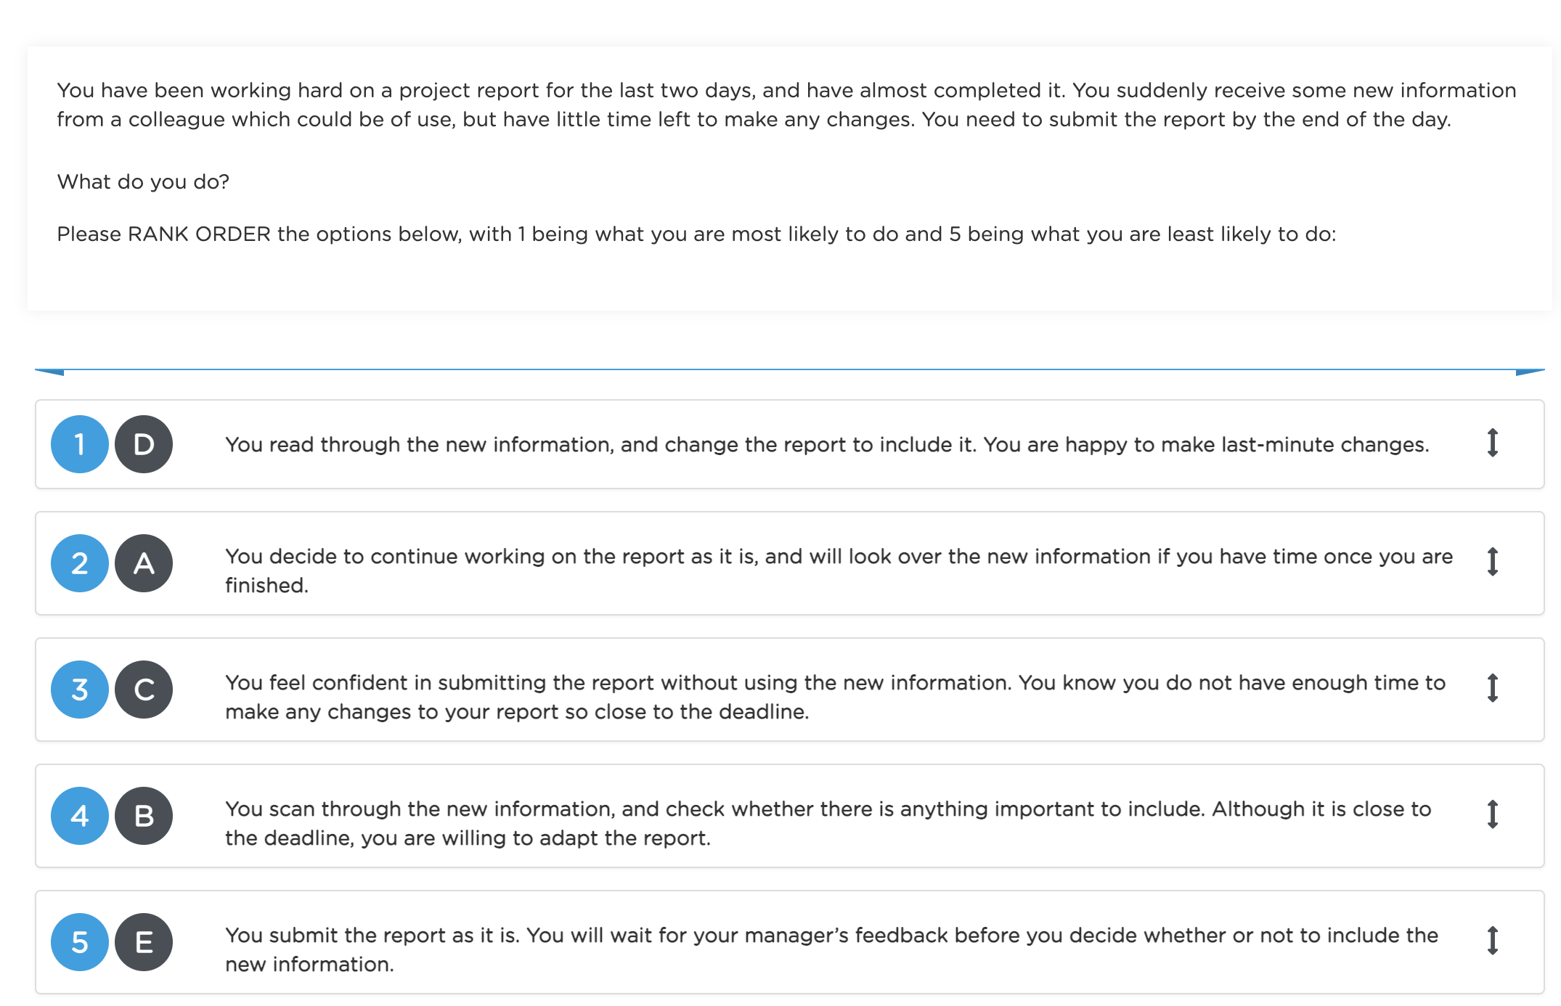Click the dark B letter badge
The height and width of the screenshot is (1006, 1561).
144,816
